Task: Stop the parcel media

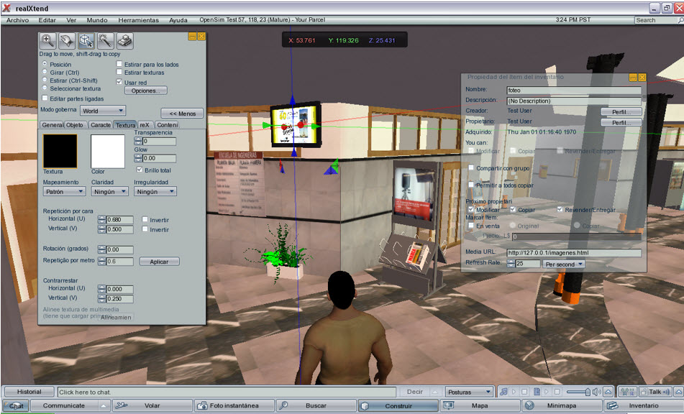Action: (557, 392)
